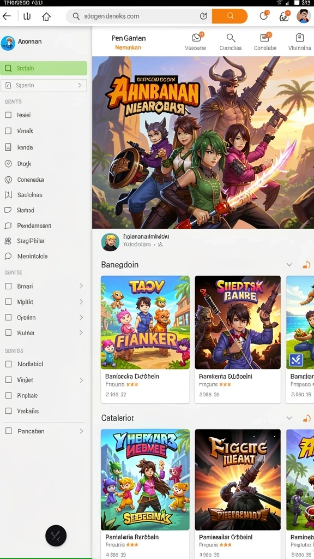Click the kanda sidebar icon

(8, 147)
